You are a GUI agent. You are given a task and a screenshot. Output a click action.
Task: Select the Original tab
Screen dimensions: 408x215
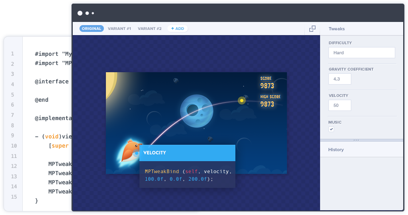[x=92, y=29]
